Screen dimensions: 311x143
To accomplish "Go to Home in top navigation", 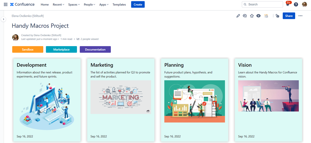I will [x=45, y=5].
